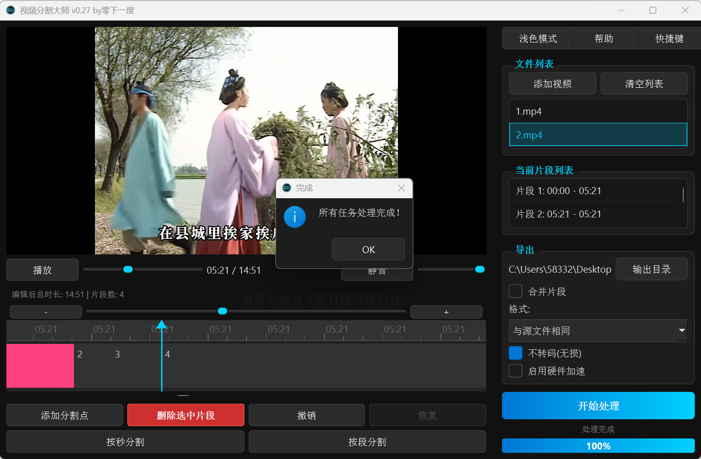Click 清空列表 to clear the file list
This screenshot has width=701, height=459.
click(x=644, y=83)
